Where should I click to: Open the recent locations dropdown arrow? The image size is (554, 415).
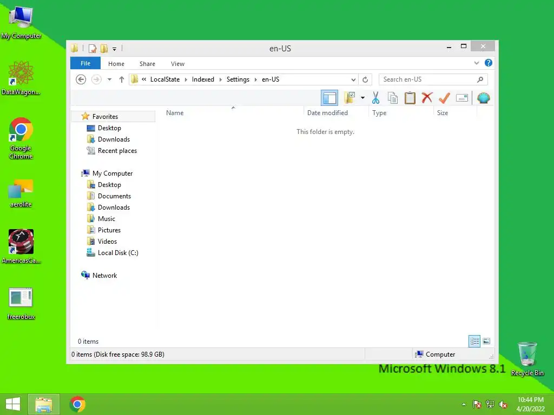pyautogui.click(x=109, y=79)
